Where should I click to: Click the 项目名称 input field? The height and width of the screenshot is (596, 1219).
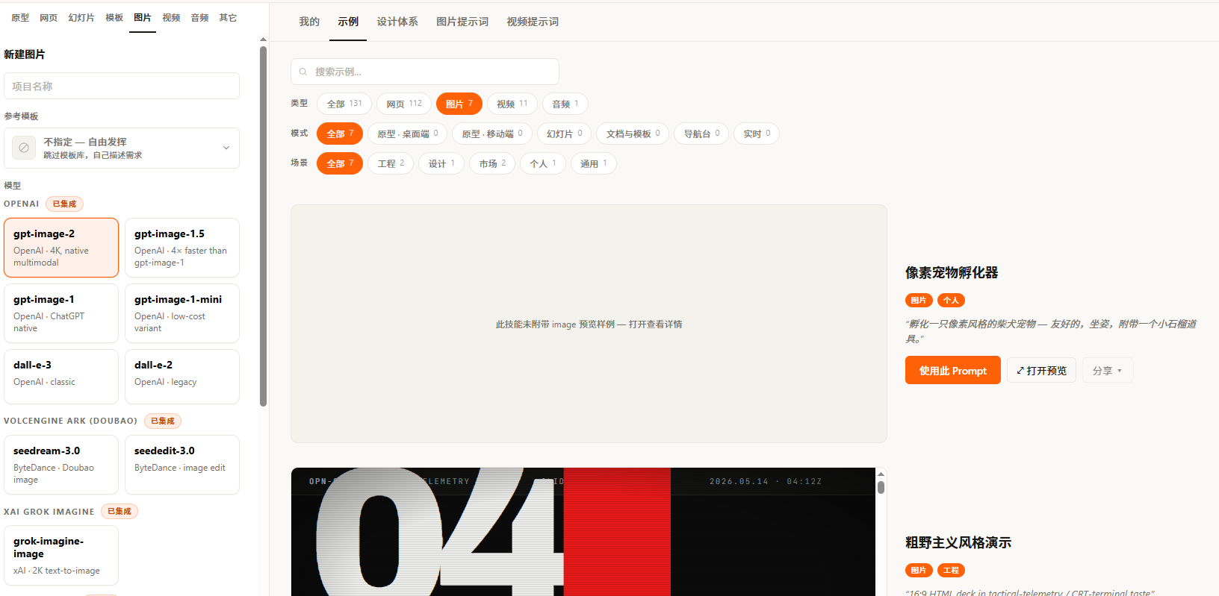tap(122, 86)
